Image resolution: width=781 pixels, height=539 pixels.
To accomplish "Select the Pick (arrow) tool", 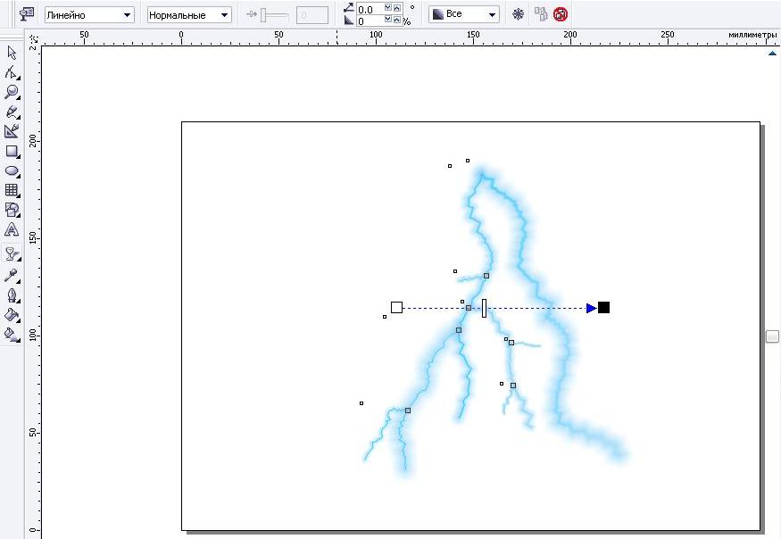I will [x=12, y=53].
